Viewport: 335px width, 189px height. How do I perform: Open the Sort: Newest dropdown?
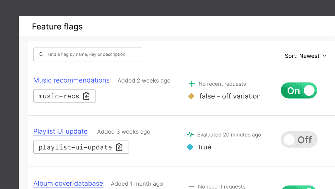tap(306, 56)
